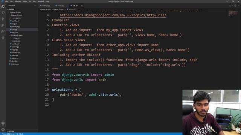The image size is (241, 135).
Task: Click the Run Python File play button
Action: coord(230,6)
